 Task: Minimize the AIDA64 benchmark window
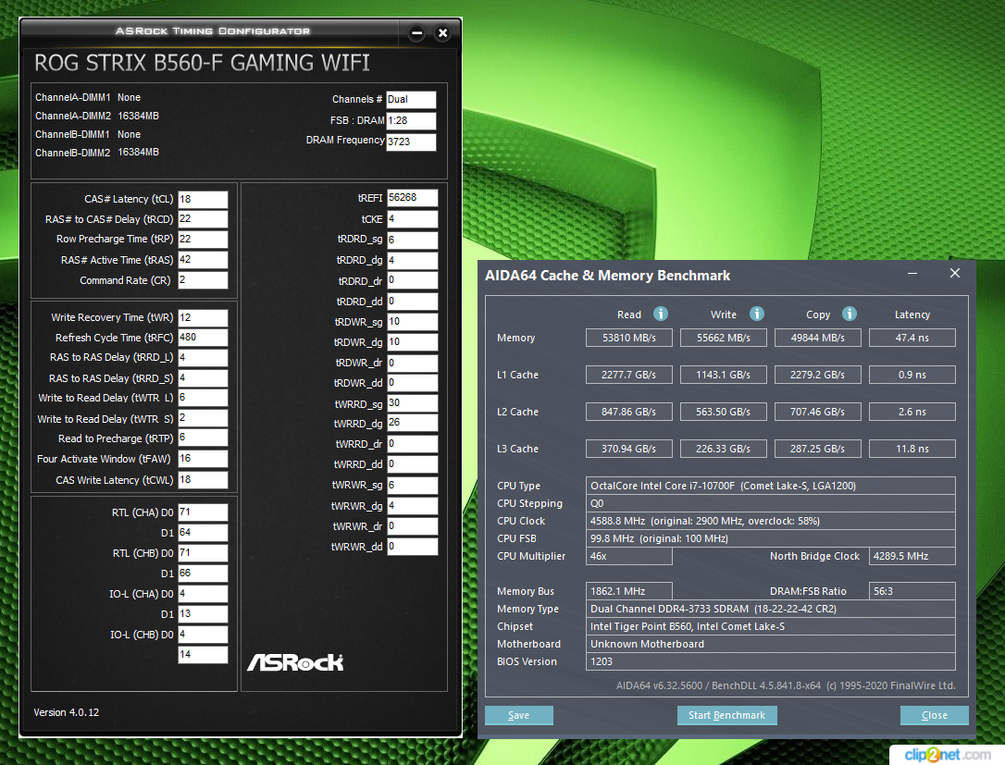[x=912, y=274]
